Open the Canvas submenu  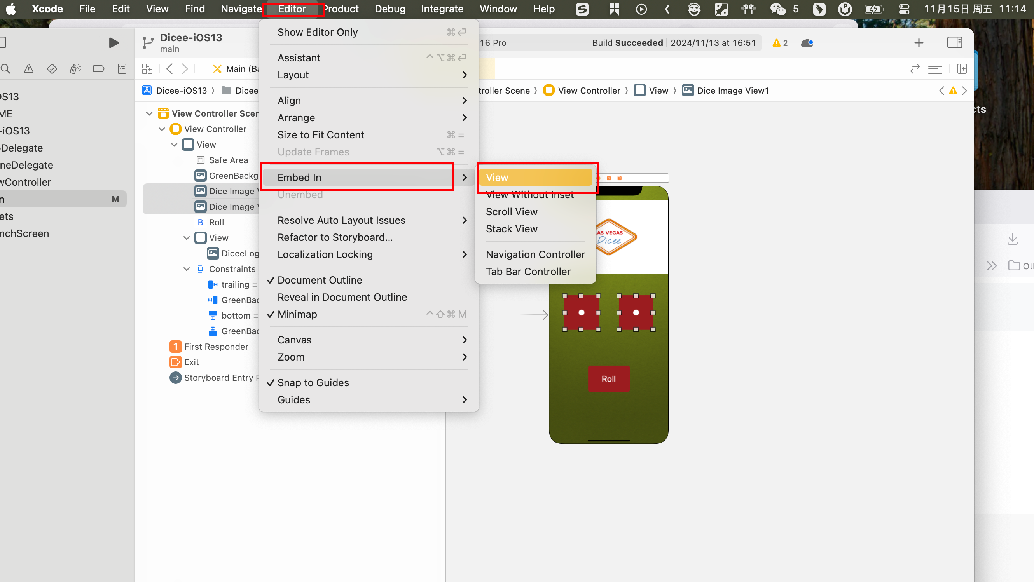pos(369,340)
